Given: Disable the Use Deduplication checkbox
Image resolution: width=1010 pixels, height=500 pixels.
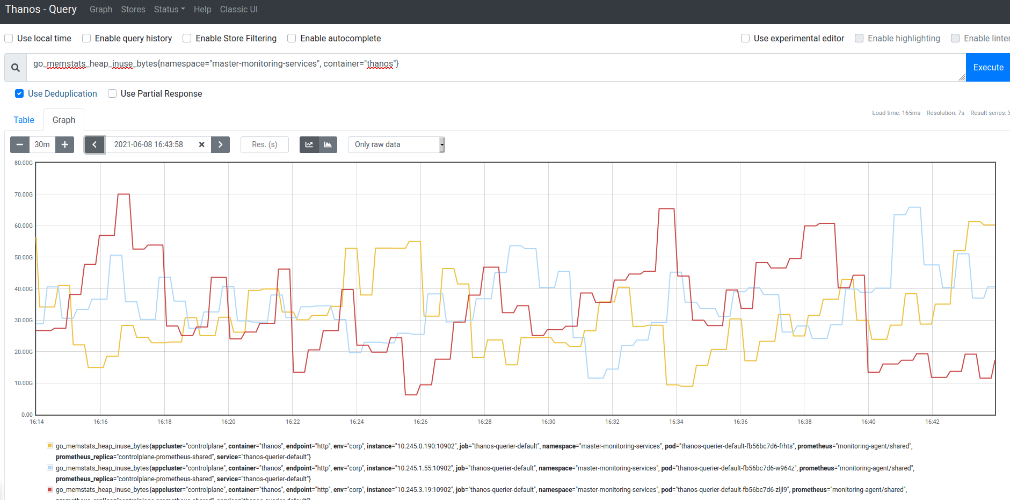Looking at the screenshot, I should coord(19,93).
